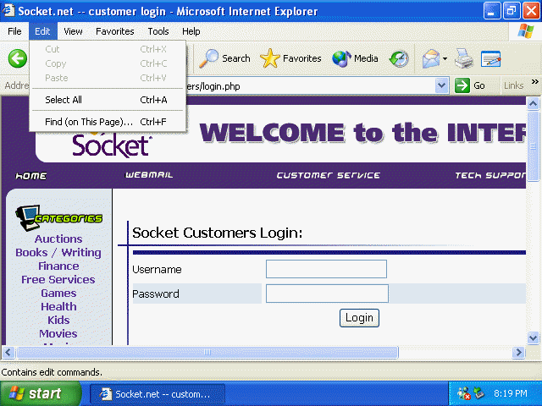The height and width of the screenshot is (406, 542).
Task: Open the View menu
Action: tap(73, 31)
